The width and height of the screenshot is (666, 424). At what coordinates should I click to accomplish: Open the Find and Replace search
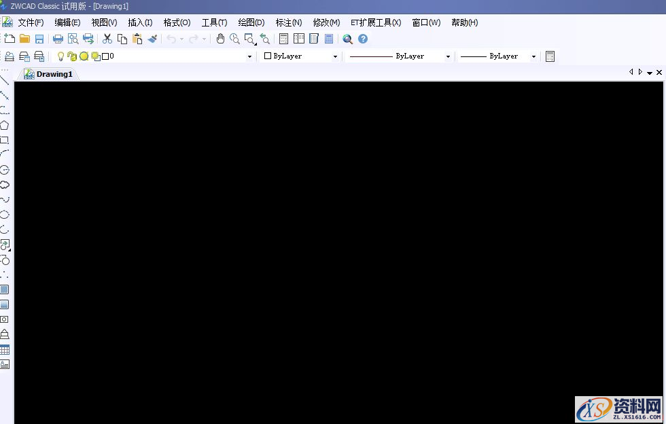347,39
